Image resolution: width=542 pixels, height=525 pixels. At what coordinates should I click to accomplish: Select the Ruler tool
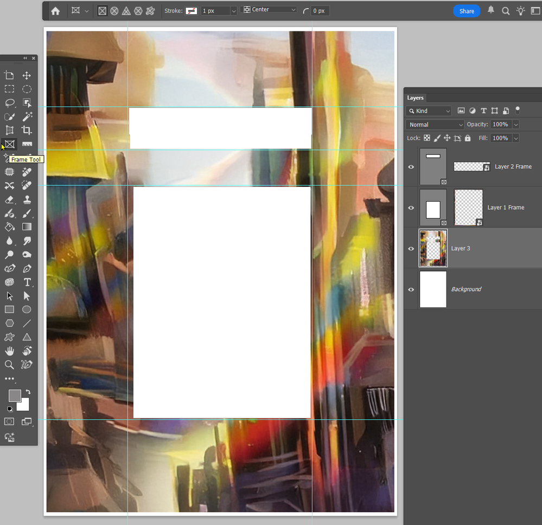tap(27, 144)
